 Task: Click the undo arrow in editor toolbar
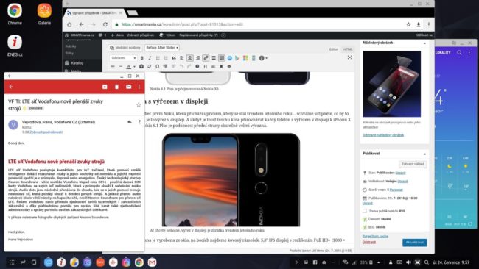(x=181, y=66)
